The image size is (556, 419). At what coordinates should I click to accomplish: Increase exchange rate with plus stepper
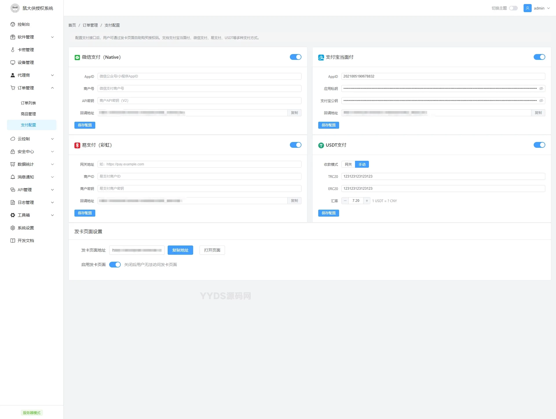pyautogui.click(x=367, y=201)
